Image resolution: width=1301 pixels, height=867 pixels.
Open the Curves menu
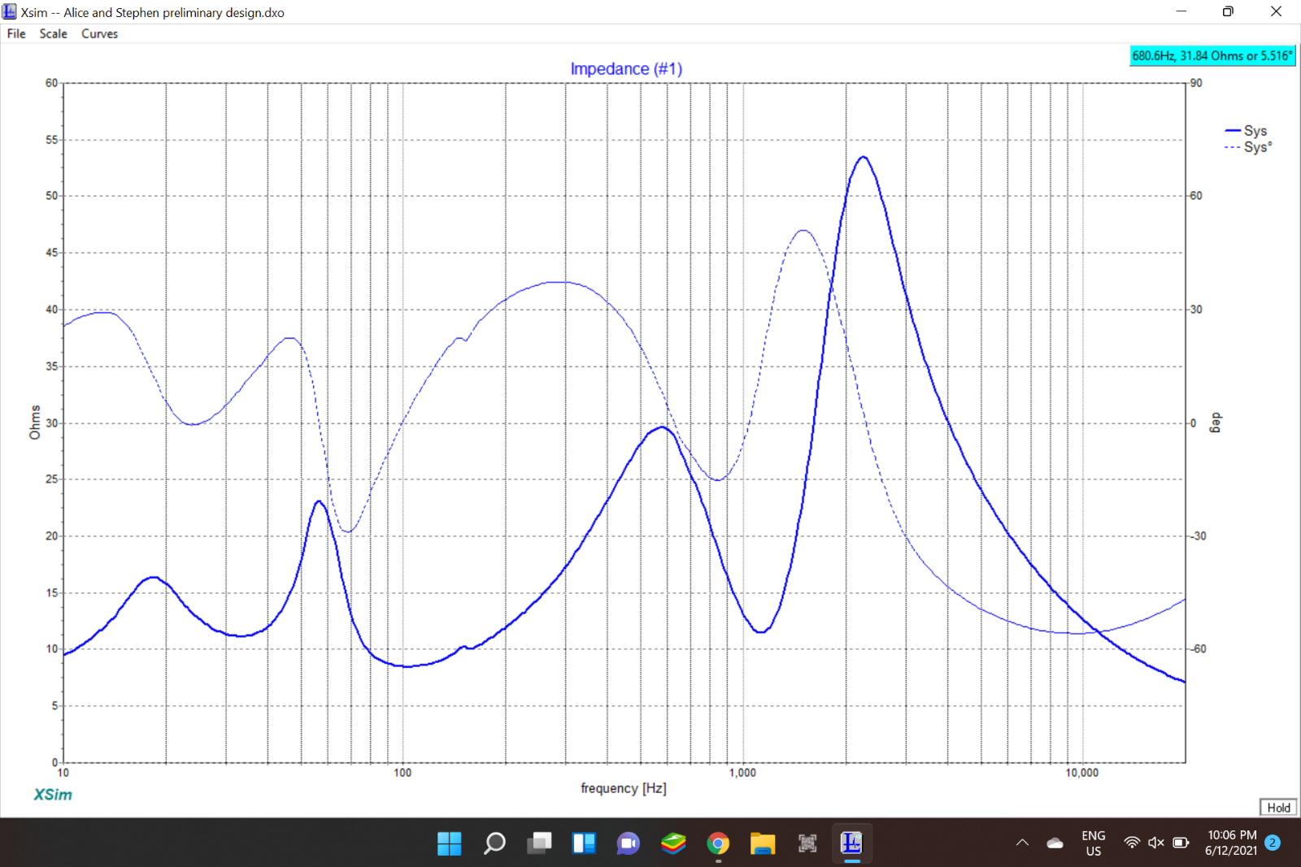(x=99, y=33)
